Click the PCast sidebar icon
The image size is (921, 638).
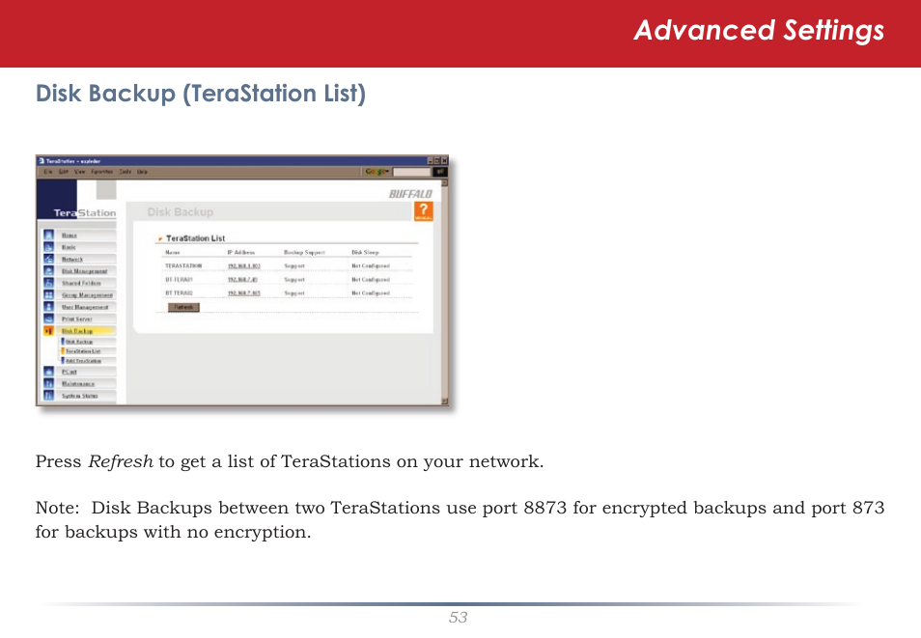tap(48, 372)
